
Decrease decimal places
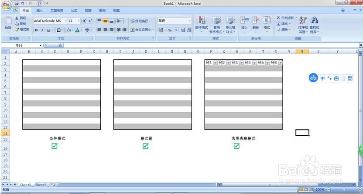[189, 30]
